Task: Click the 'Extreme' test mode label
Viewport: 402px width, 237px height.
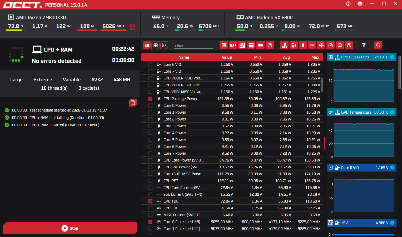Action: 43,80
